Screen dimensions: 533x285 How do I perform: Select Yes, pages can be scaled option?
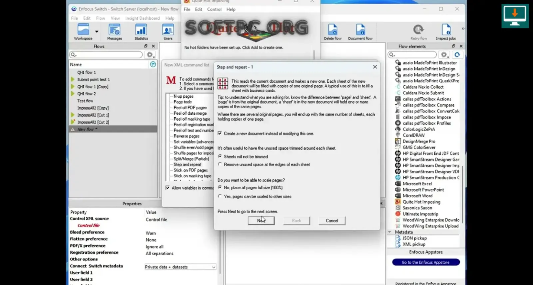tap(220, 196)
